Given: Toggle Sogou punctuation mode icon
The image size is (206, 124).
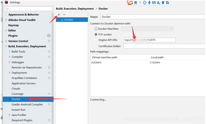Looking at the screenshot, I should [140, 2].
